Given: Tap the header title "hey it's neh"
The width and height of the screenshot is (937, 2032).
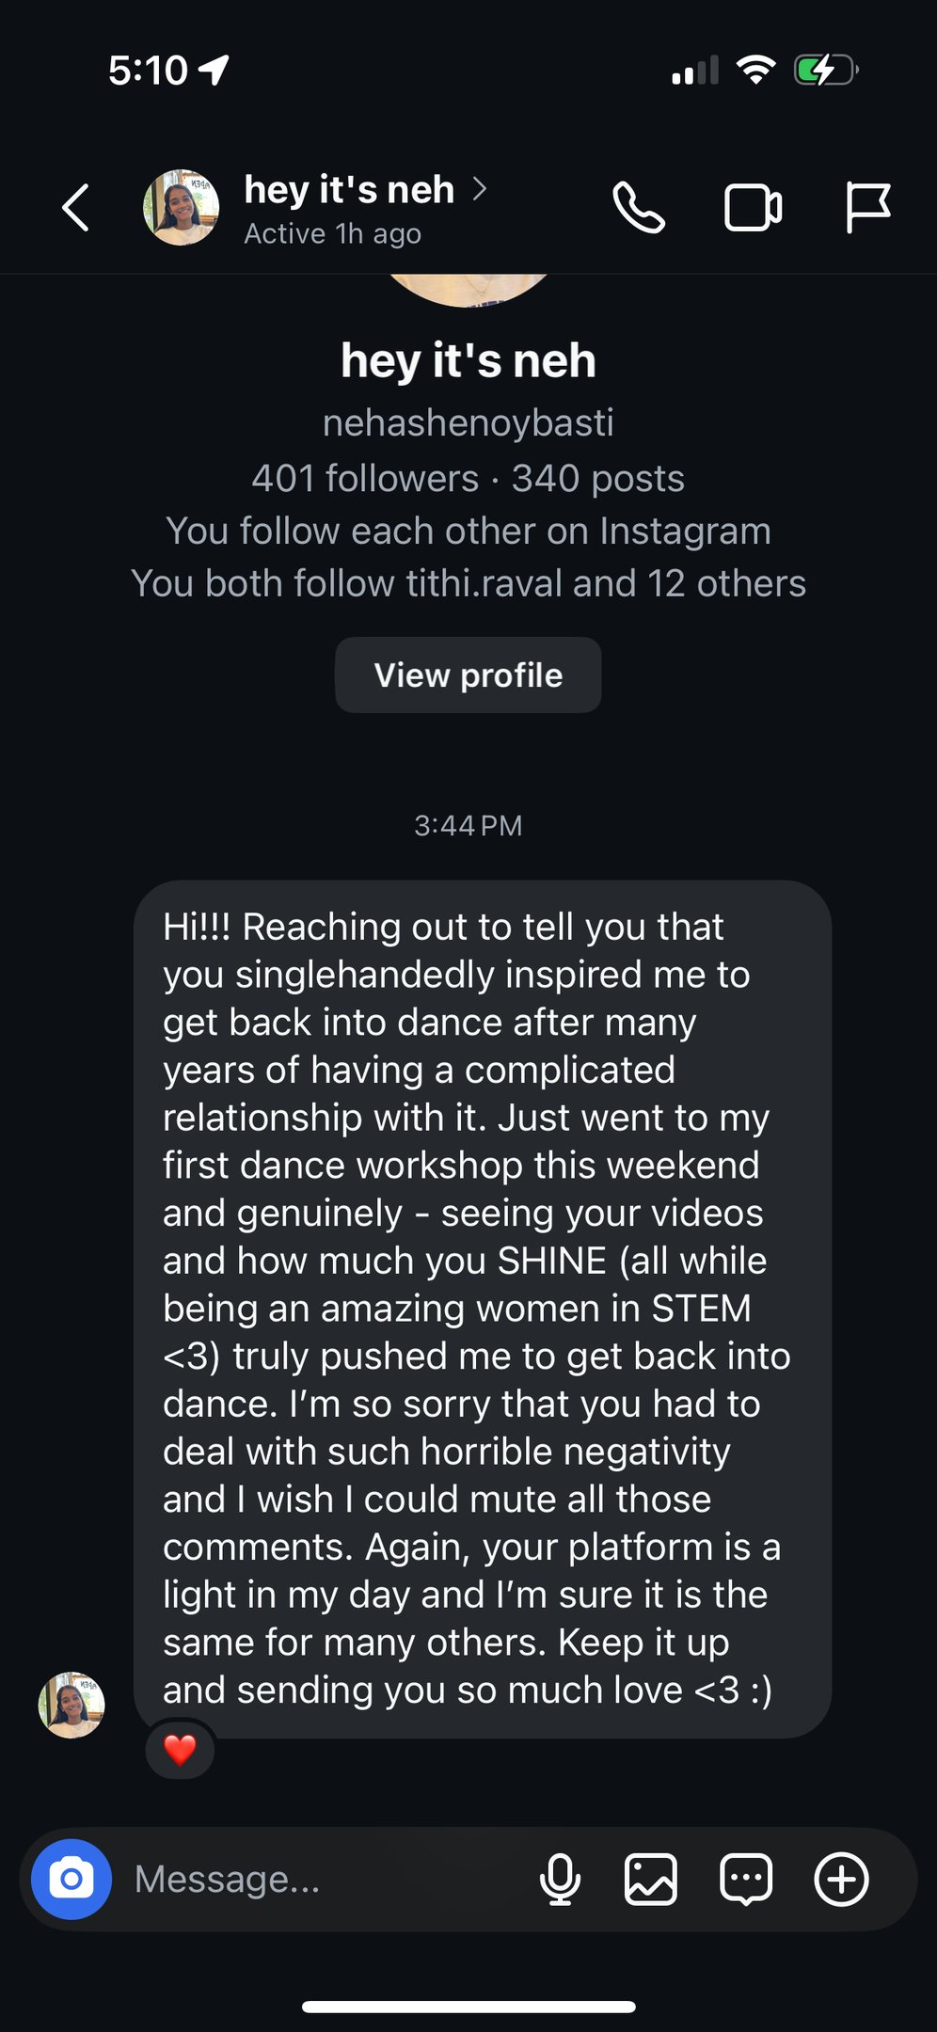Looking at the screenshot, I should [x=349, y=190].
